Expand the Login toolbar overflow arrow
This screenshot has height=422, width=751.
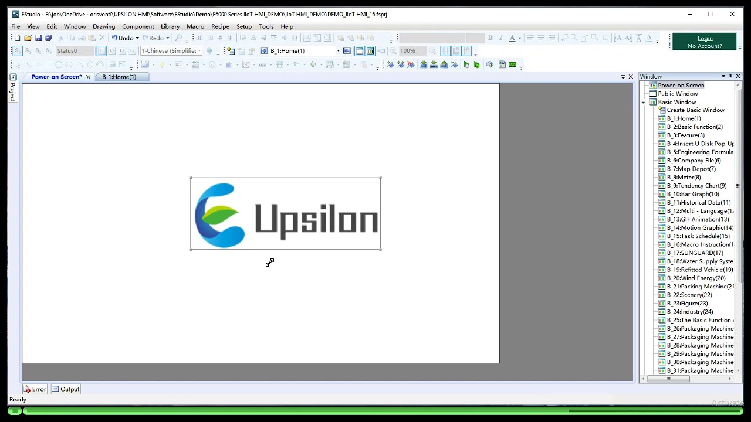740,47
